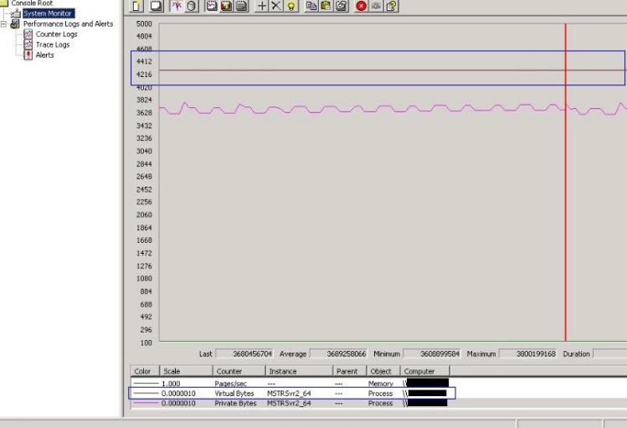Click the Last value field 3680456704
Image resolution: width=627 pixels, height=428 pixels.
click(x=244, y=354)
